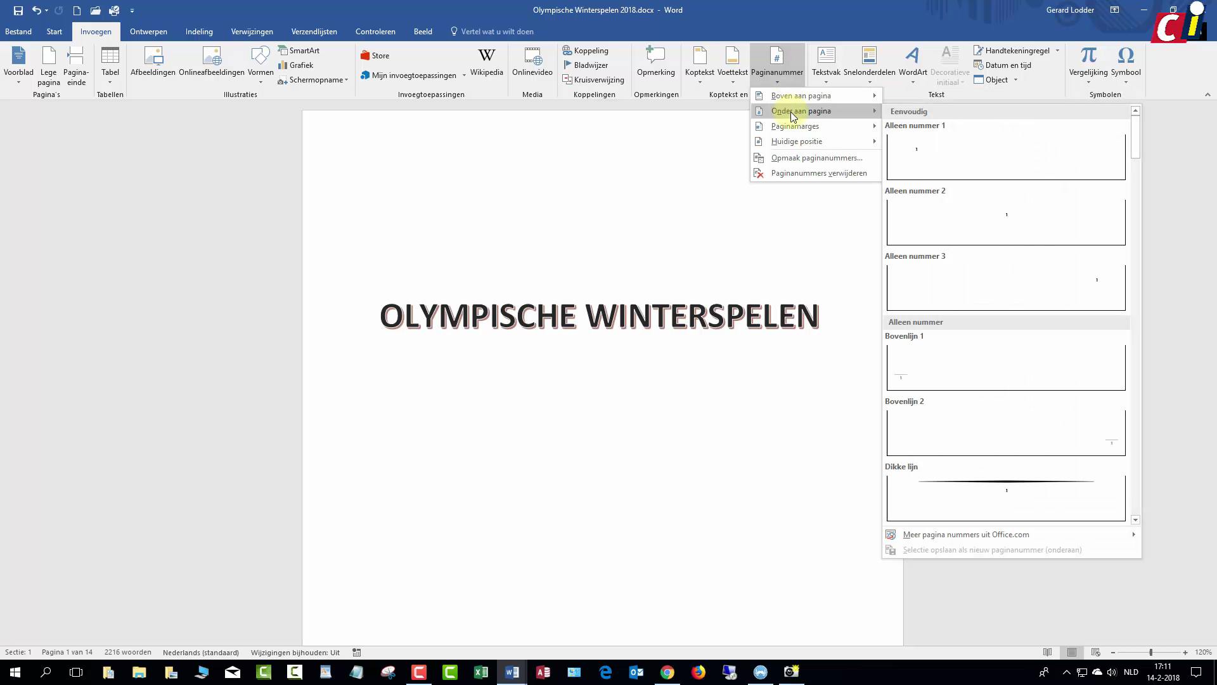Screen dimensions: 1217x685
Task: Open Opmaak paginanummers from the menu
Action: [x=816, y=157]
